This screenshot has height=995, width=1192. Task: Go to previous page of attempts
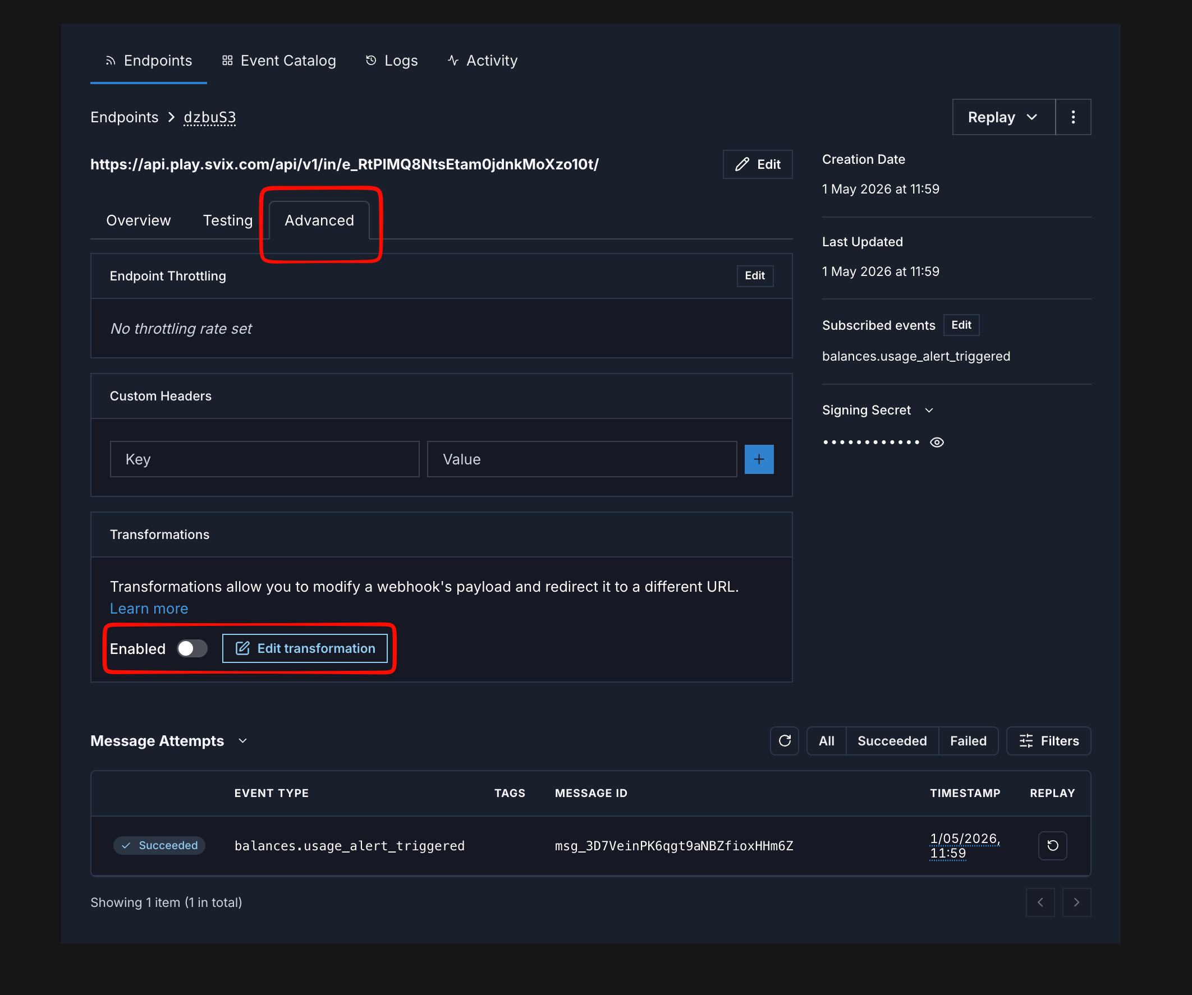click(1040, 902)
